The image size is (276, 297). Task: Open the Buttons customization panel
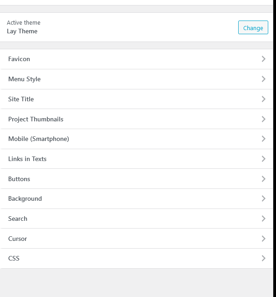[x=19, y=179]
